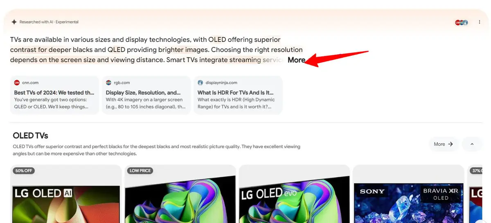Open the What Is HDR For TVs article
This screenshot has height=223, width=491.
[x=238, y=95]
